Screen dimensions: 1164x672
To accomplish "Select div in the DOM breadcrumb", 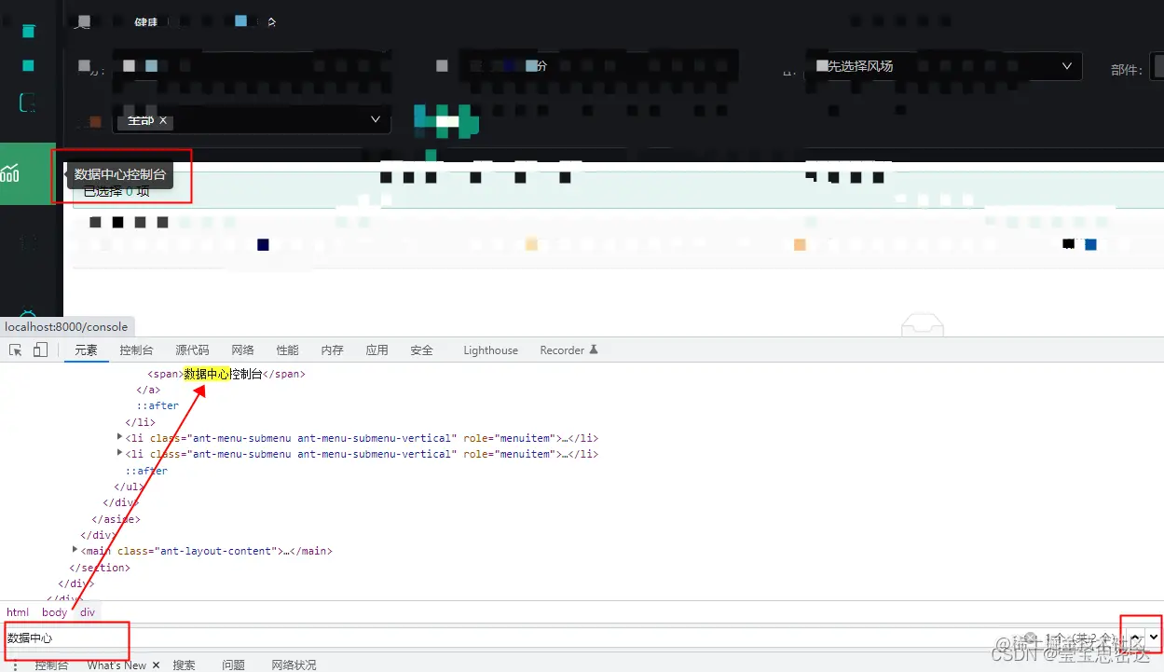I will pos(88,612).
